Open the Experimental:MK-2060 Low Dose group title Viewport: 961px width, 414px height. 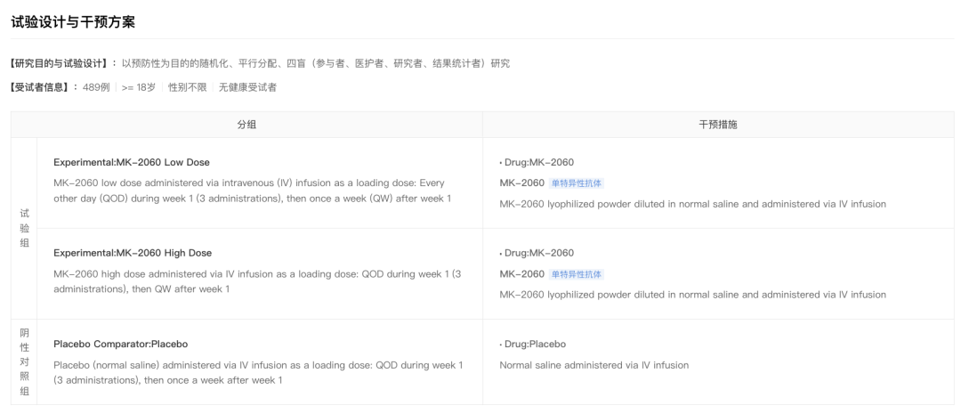point(132,162)
